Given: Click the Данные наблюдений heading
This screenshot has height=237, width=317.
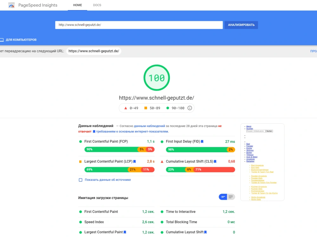Looking at the screenshot, I should pos(96,126).
